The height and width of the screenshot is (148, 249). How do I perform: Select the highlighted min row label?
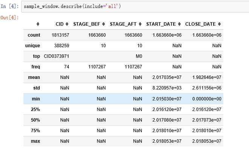(36, 99)
